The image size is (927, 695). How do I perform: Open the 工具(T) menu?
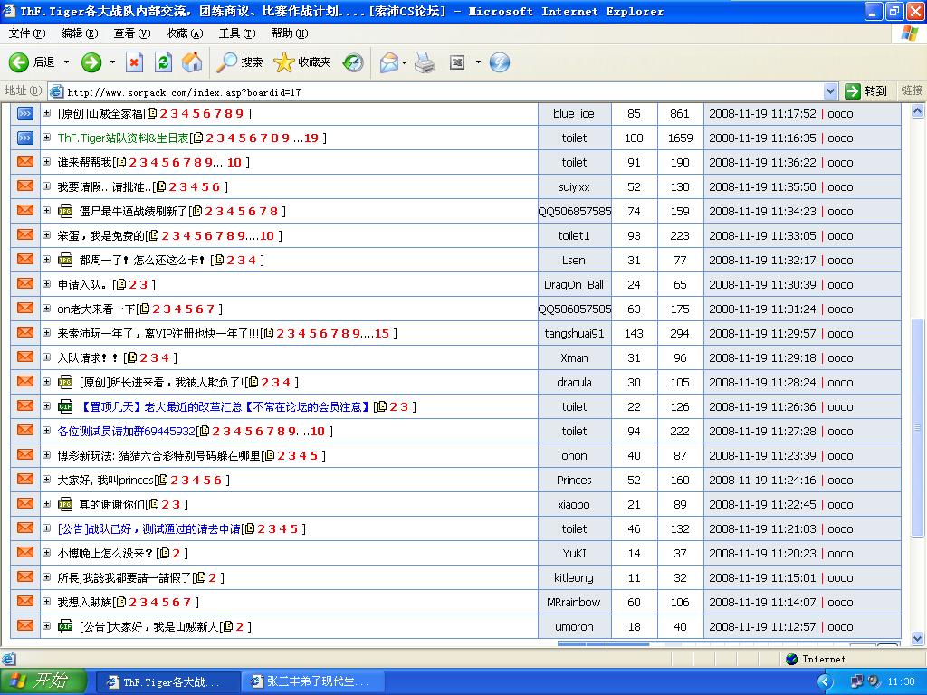click(236, 33)
